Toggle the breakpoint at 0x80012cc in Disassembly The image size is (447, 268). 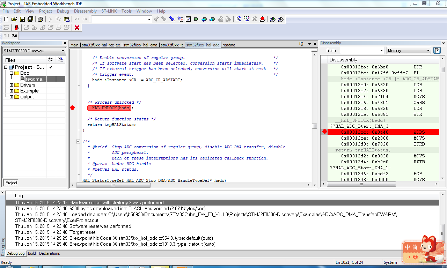pos(324,132)
